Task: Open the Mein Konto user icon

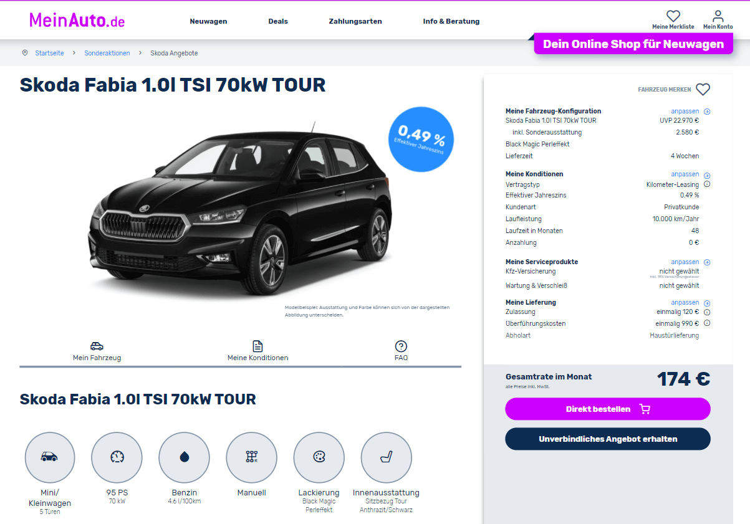Action: [x=718, y=16]
